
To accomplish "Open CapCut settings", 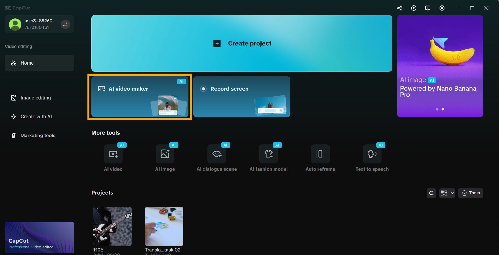I will tap(442, 8).
